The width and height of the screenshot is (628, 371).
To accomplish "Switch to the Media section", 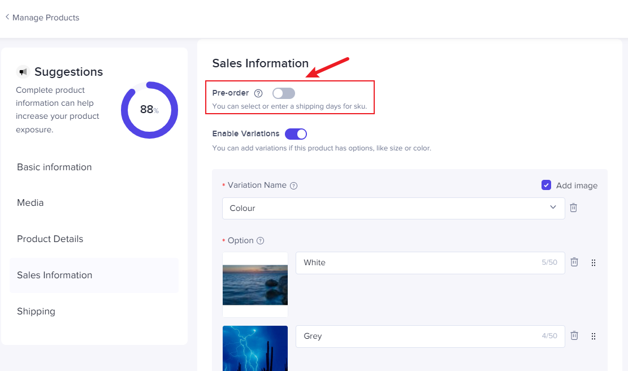I will [x=30, y=202].
